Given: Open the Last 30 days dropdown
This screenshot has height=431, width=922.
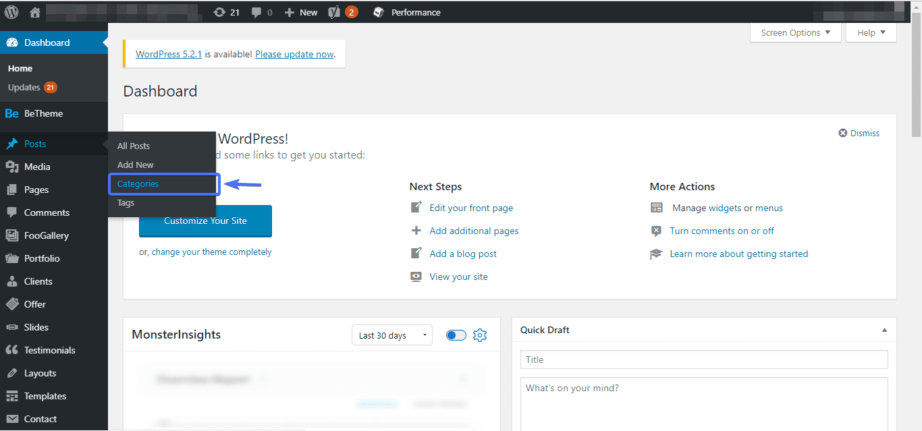Looking at the screenshot, I should [x=392, y=335].
